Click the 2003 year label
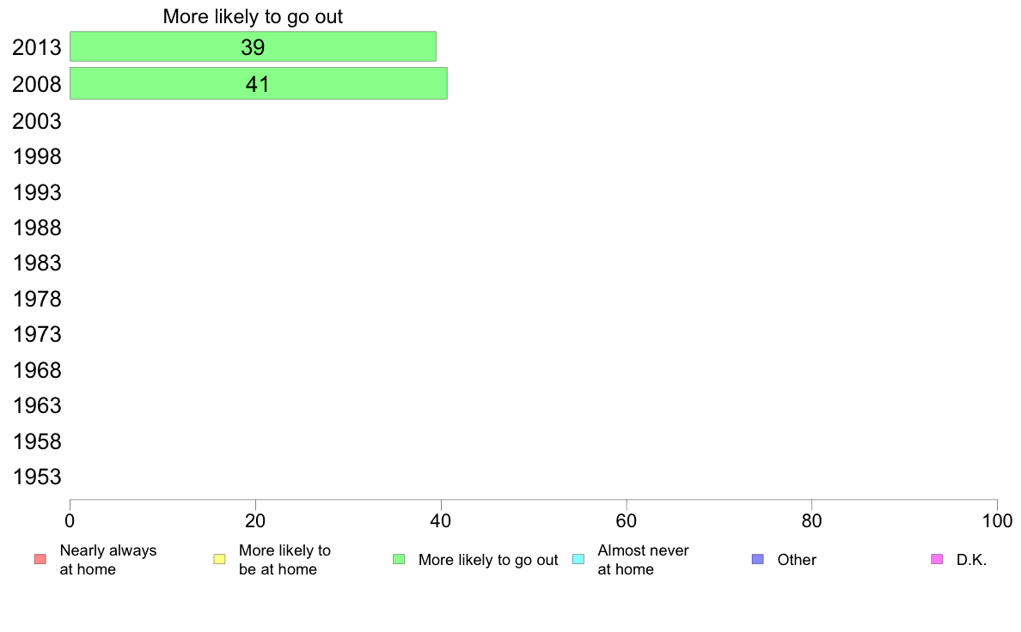Screen dimensions: 1021x632 [x=37, y=121]
